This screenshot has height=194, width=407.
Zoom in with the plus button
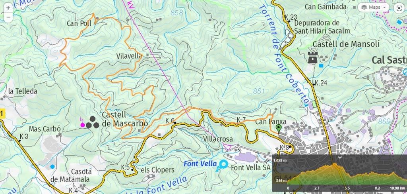[x=8, y=8]
